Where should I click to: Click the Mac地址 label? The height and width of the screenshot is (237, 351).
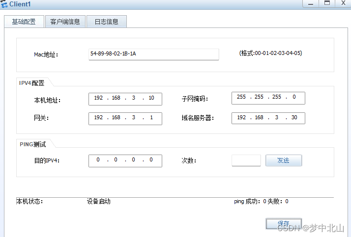(46, 54)
